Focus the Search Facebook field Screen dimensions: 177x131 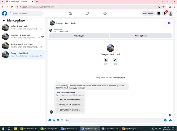[26, 13]
